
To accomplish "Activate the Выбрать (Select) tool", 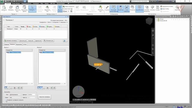I will click(32, 9).
